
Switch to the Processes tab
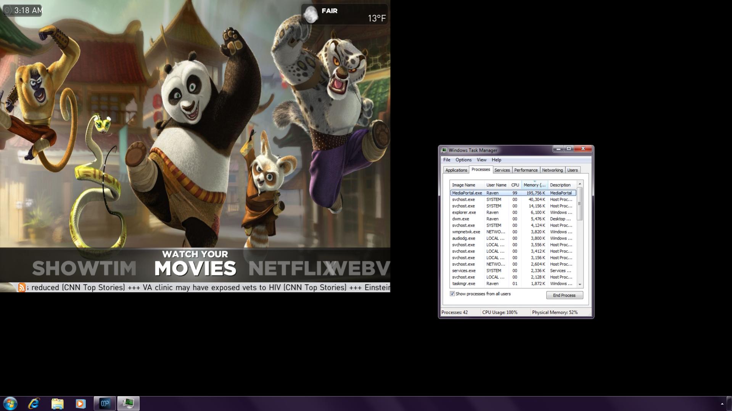(481, 170)
